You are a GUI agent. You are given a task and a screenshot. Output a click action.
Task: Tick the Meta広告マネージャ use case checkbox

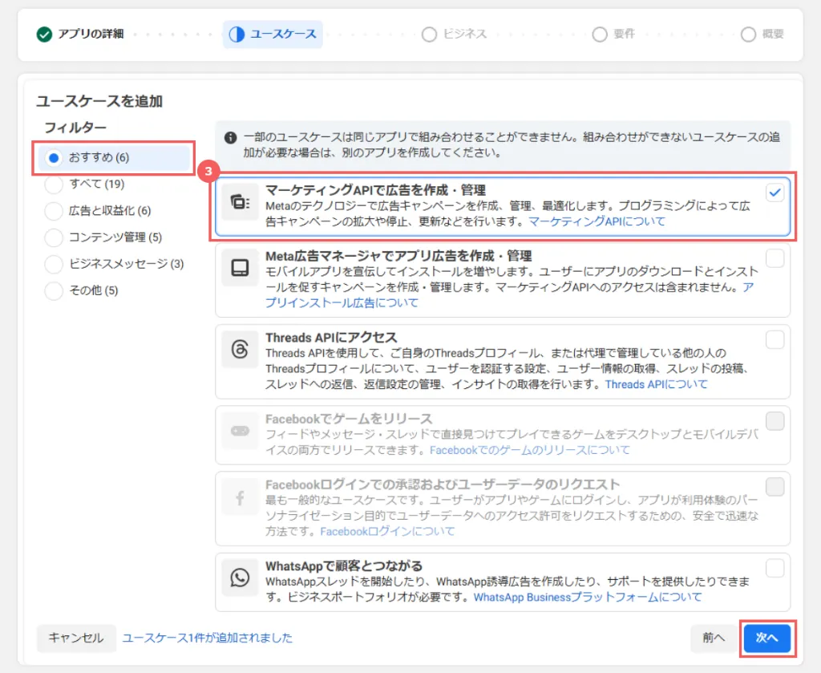774,258
